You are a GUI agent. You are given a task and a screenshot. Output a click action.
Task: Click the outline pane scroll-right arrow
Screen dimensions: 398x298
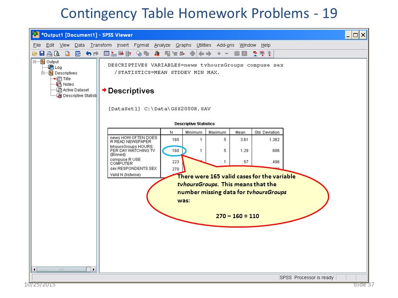click(94, 269)
